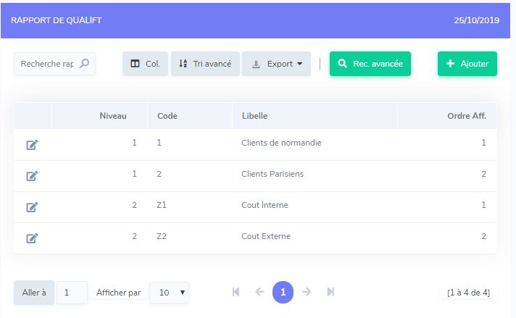
Task: Edit the Clients Parisiens row
Action: coord(32,176)
